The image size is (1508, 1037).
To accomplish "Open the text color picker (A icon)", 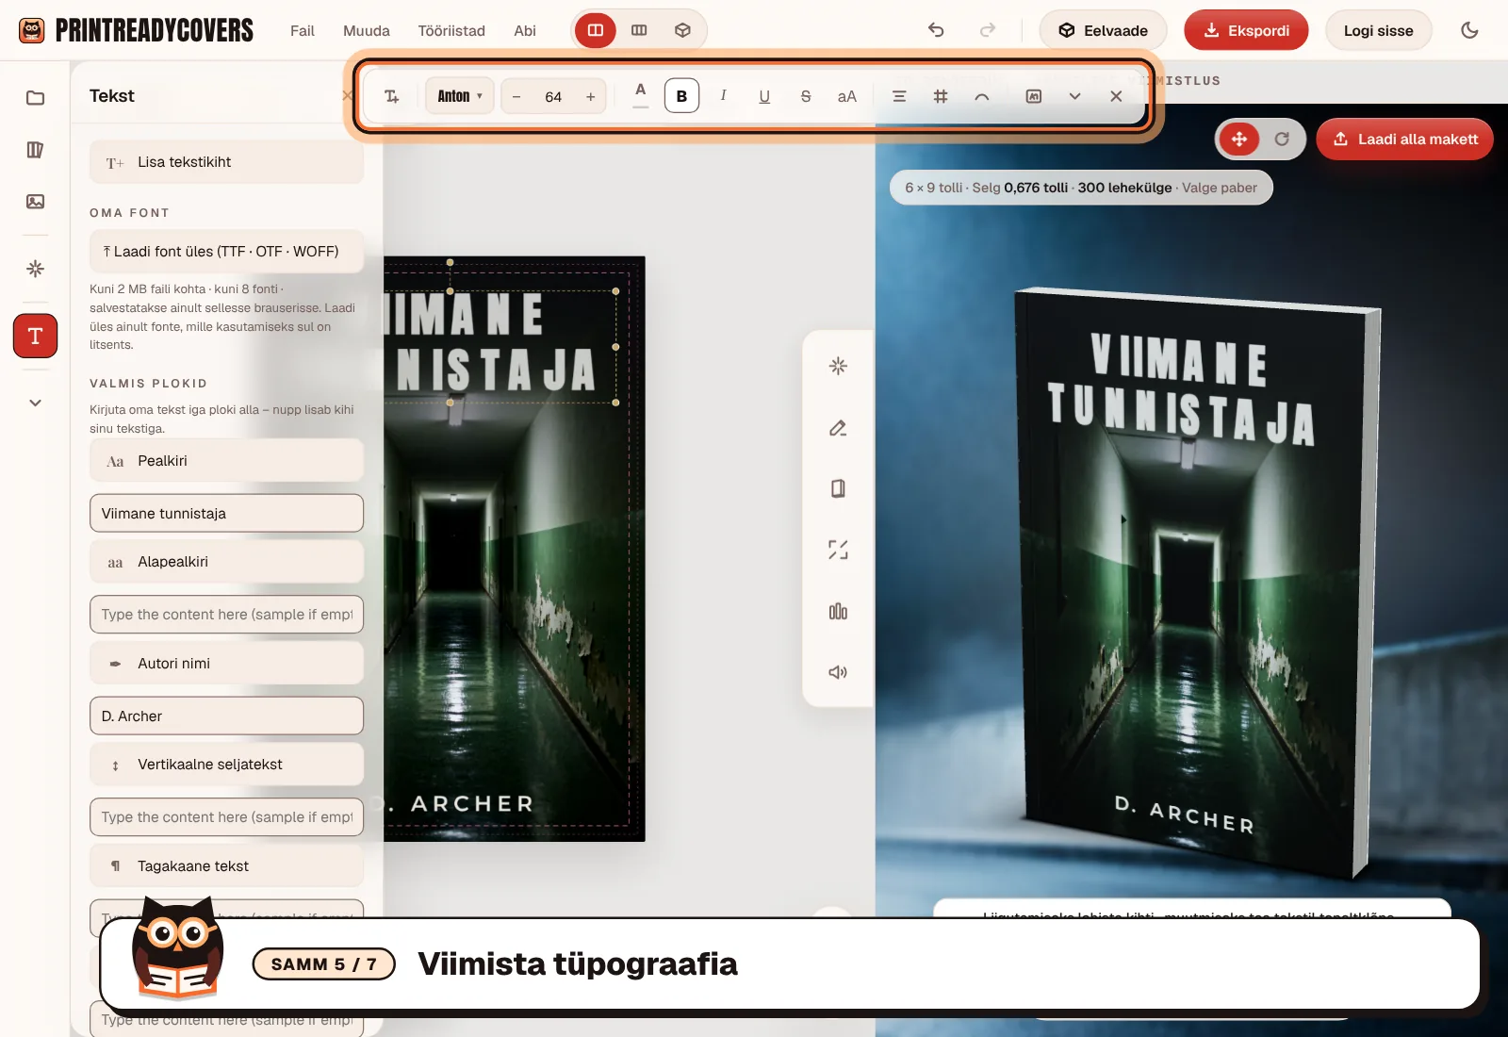I will click(x=641, y=95).
